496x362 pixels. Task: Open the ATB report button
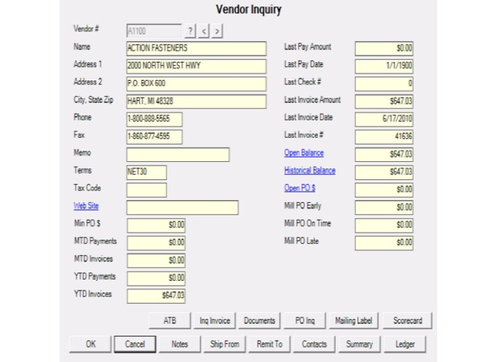[169, 320]
